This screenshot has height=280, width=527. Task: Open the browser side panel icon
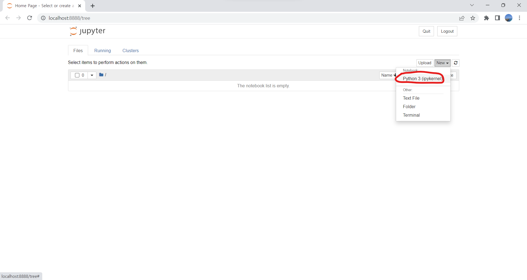click(497, 18)
